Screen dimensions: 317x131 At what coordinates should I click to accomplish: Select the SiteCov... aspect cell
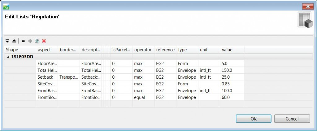click(x=47, y=84)
